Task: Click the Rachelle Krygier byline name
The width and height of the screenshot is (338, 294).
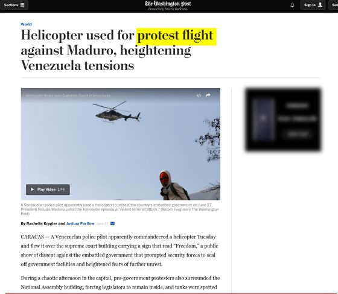Action: point(42,223)
